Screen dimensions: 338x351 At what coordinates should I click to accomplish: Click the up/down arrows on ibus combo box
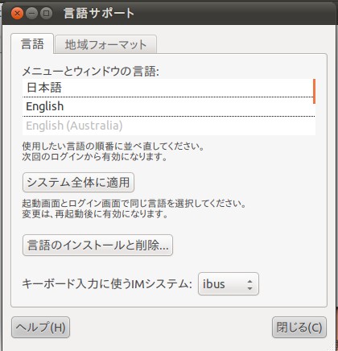249,284
